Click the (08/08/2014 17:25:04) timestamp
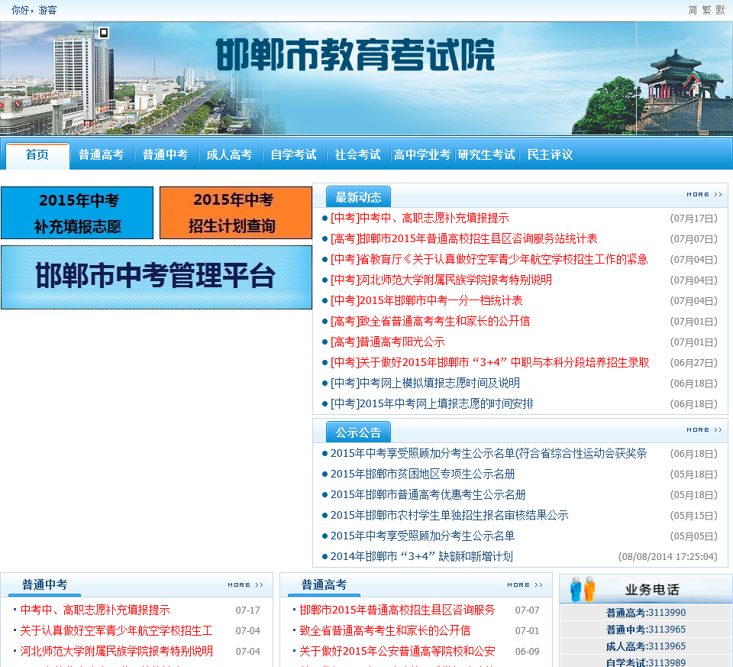 (667, 556)
